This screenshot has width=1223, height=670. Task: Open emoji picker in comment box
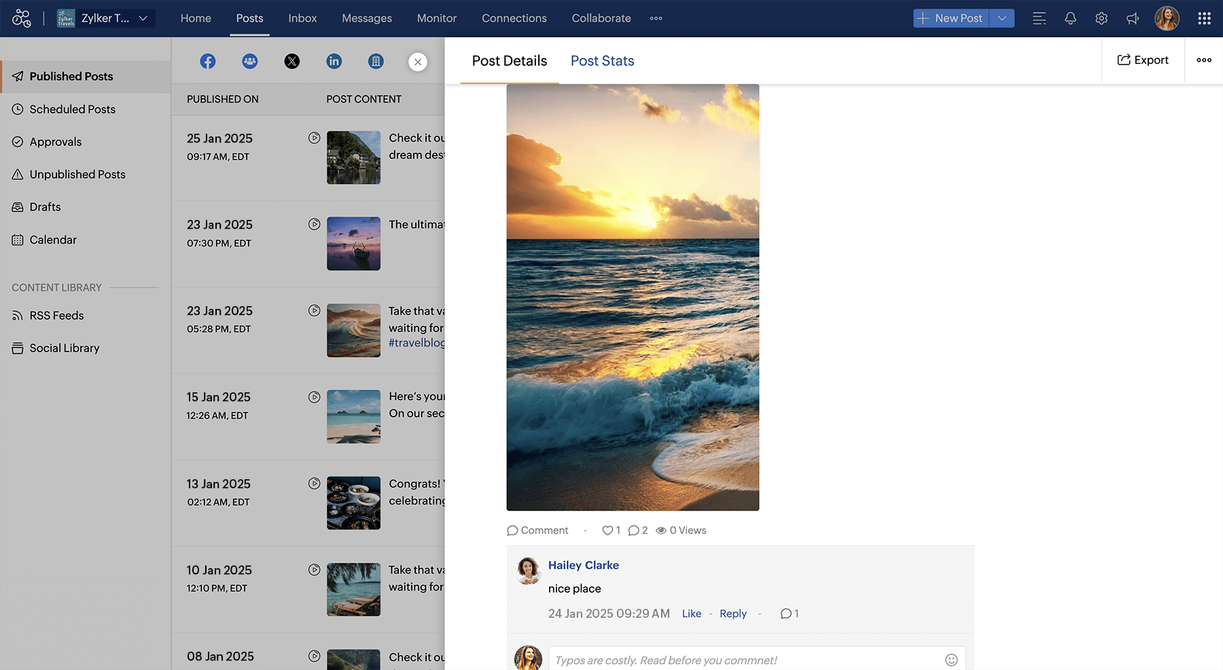[951, 660]
